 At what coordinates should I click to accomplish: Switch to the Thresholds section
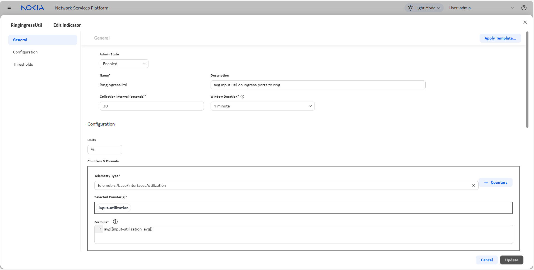coord(23,64)
